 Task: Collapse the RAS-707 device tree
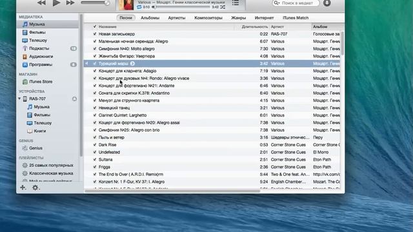19,99
